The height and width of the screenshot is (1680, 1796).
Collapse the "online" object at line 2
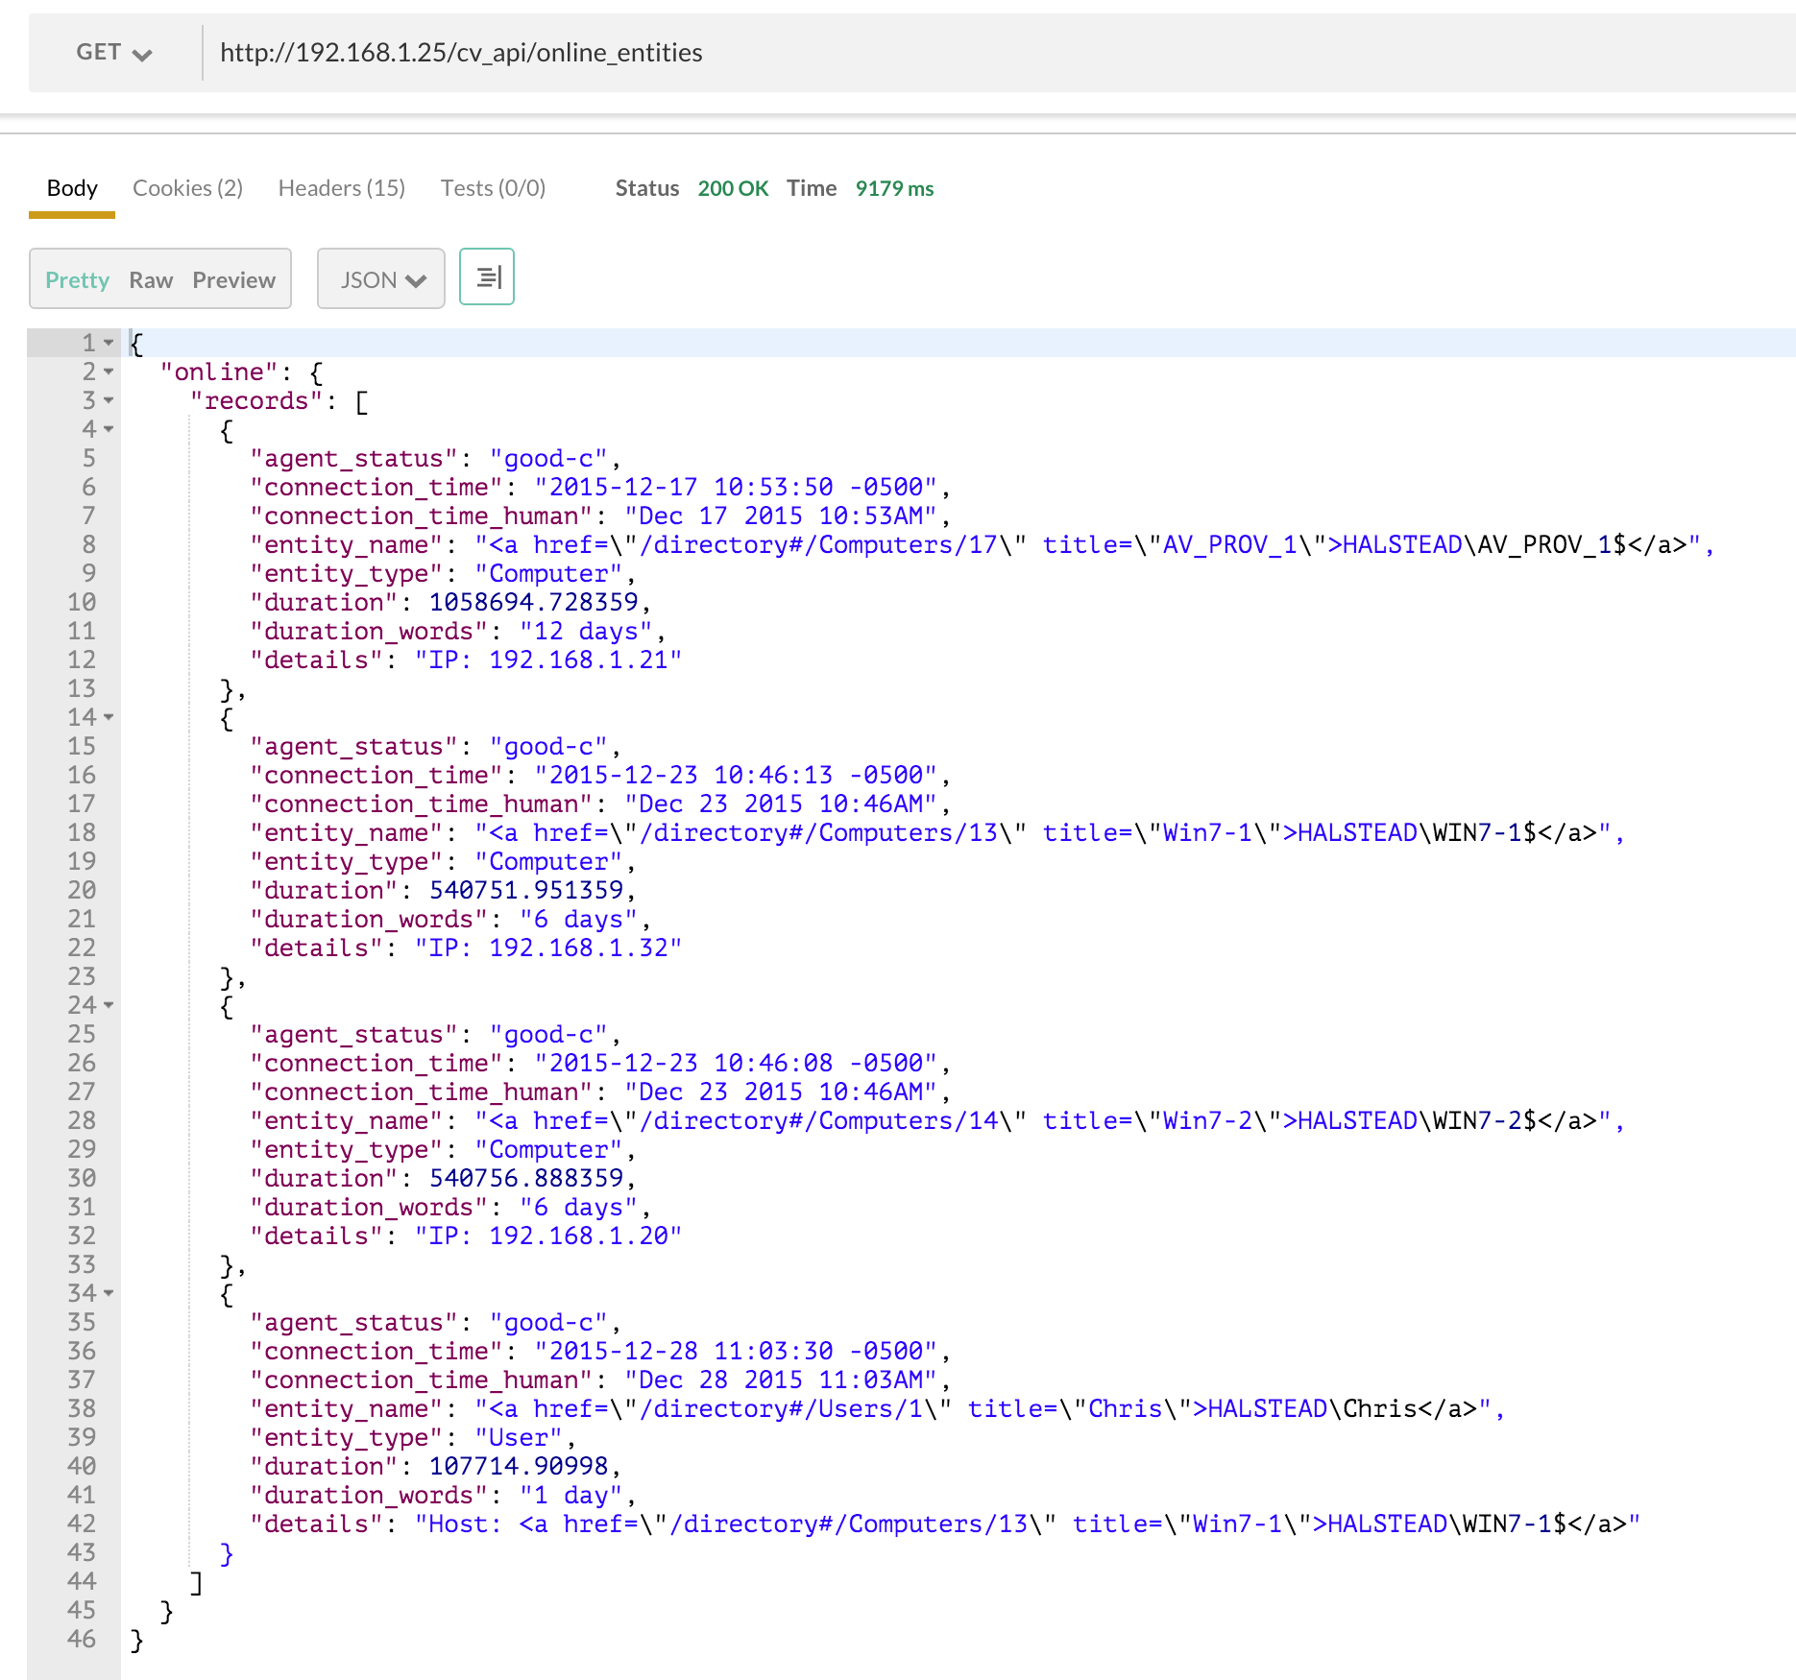click(109, 372)
